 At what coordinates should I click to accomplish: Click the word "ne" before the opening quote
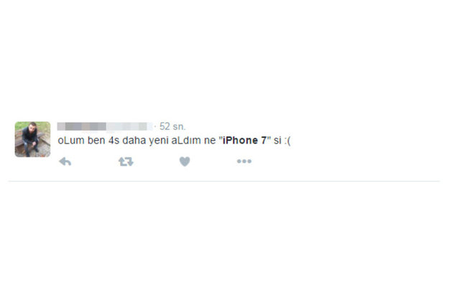pyautogui.click(x=210, y=141)
